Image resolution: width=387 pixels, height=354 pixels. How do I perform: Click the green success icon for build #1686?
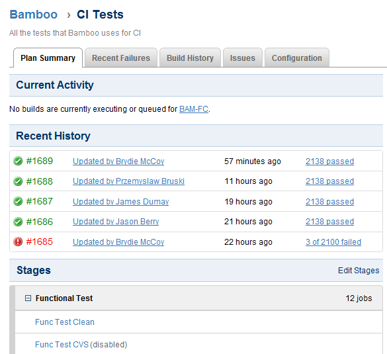click(x=18, y=222)
